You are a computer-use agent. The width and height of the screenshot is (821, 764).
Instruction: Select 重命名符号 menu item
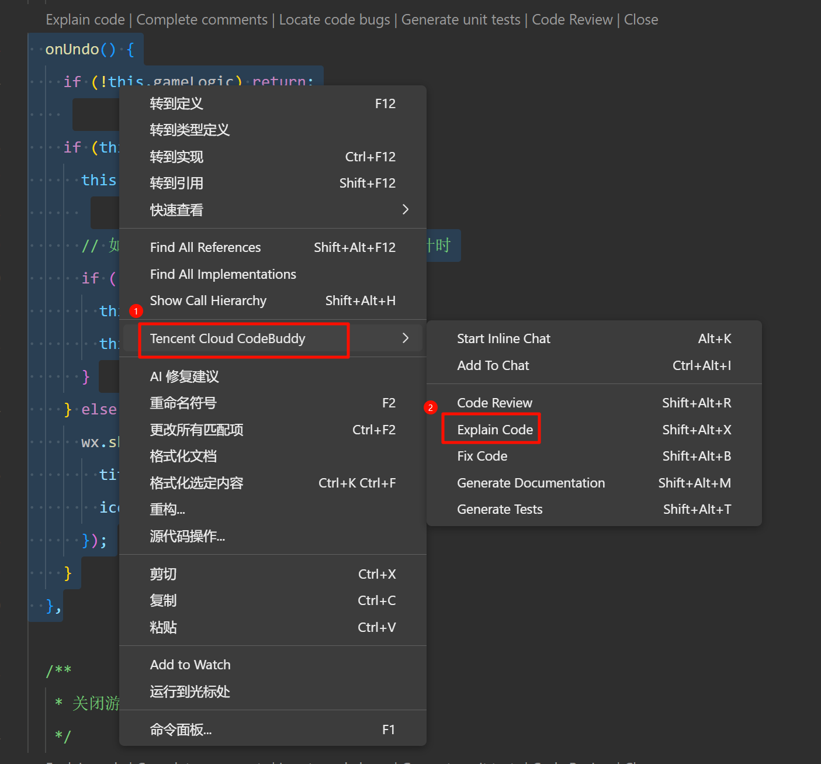[x=183, y=403]
